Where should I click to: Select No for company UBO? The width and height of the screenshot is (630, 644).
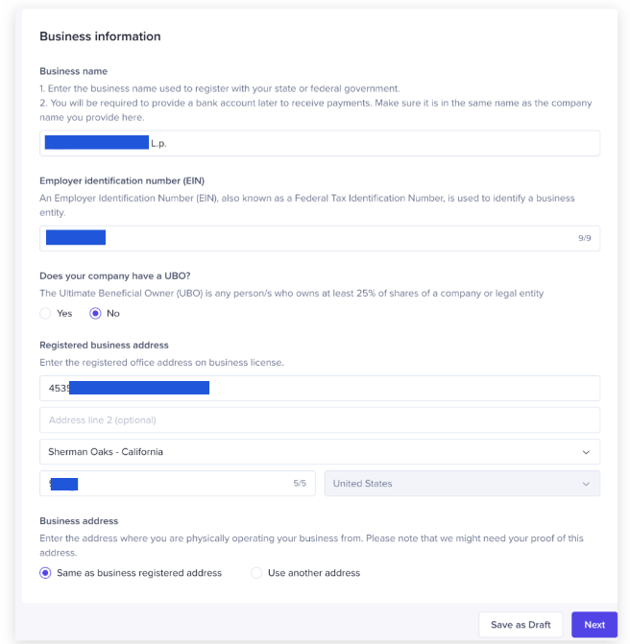[95, 314]
